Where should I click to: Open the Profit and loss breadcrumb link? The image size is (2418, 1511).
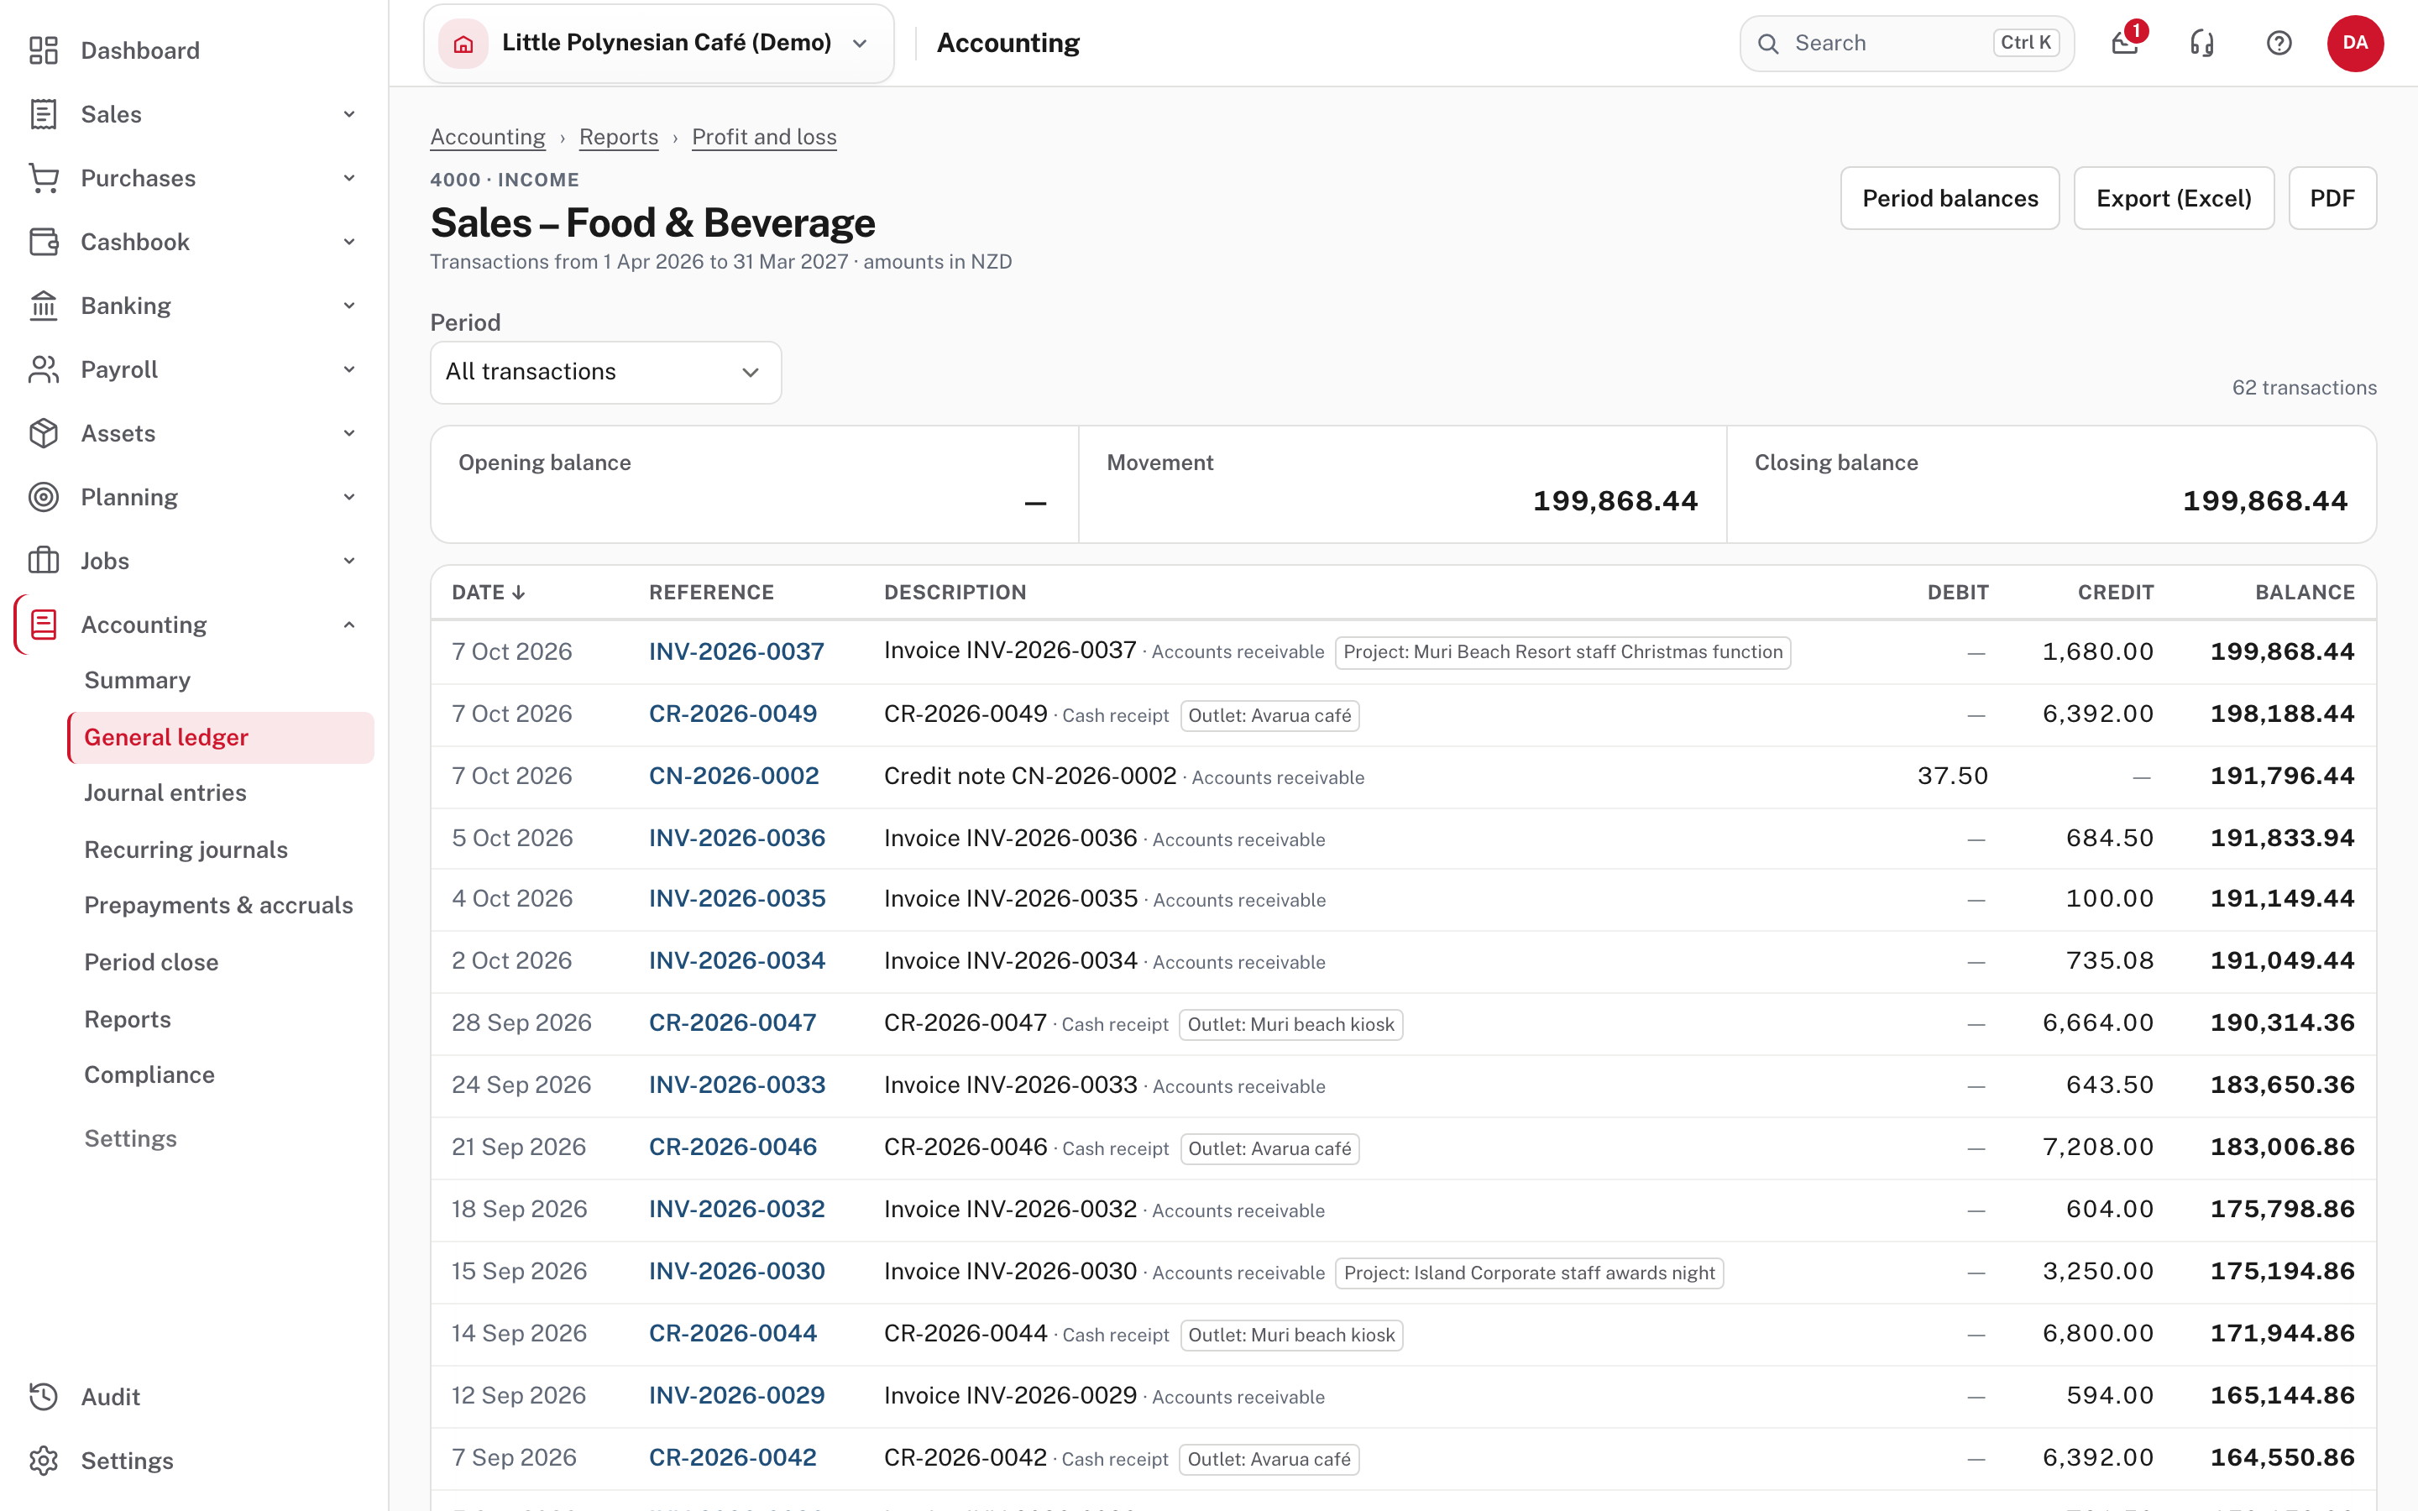click(764, 137)
